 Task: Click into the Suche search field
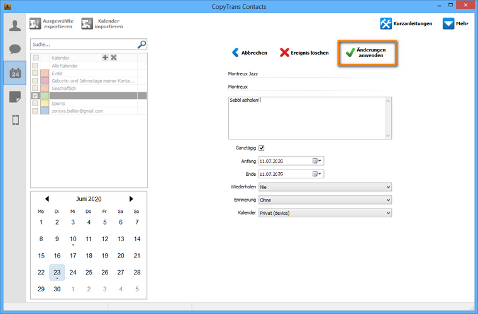tap(84, 45)
